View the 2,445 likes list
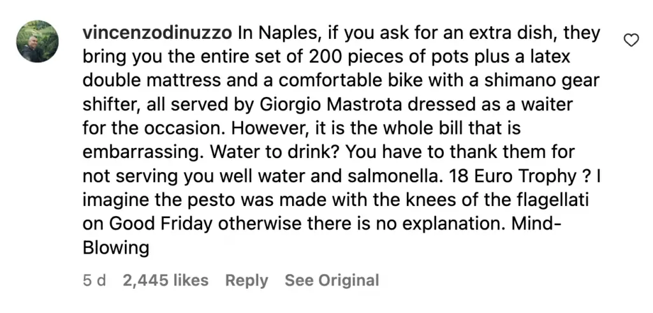 (165, 280)
